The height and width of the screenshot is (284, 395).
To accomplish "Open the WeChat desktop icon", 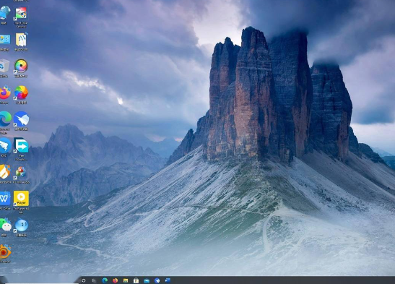I will 6,225.
